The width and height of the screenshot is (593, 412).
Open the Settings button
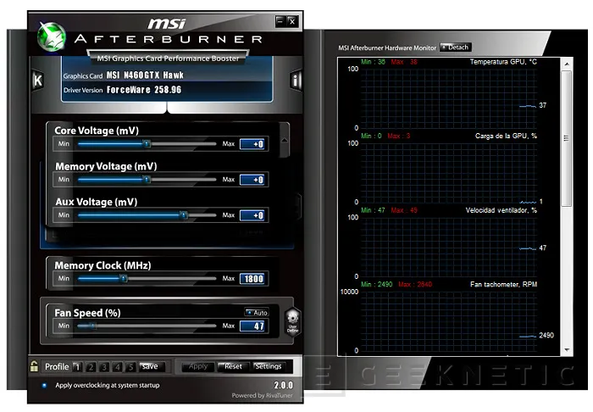coord(269,366)
